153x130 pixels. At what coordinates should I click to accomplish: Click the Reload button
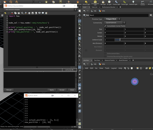point(9,90)
